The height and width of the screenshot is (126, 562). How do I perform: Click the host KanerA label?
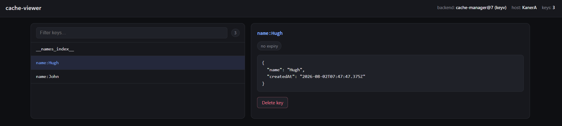point(524,8)
